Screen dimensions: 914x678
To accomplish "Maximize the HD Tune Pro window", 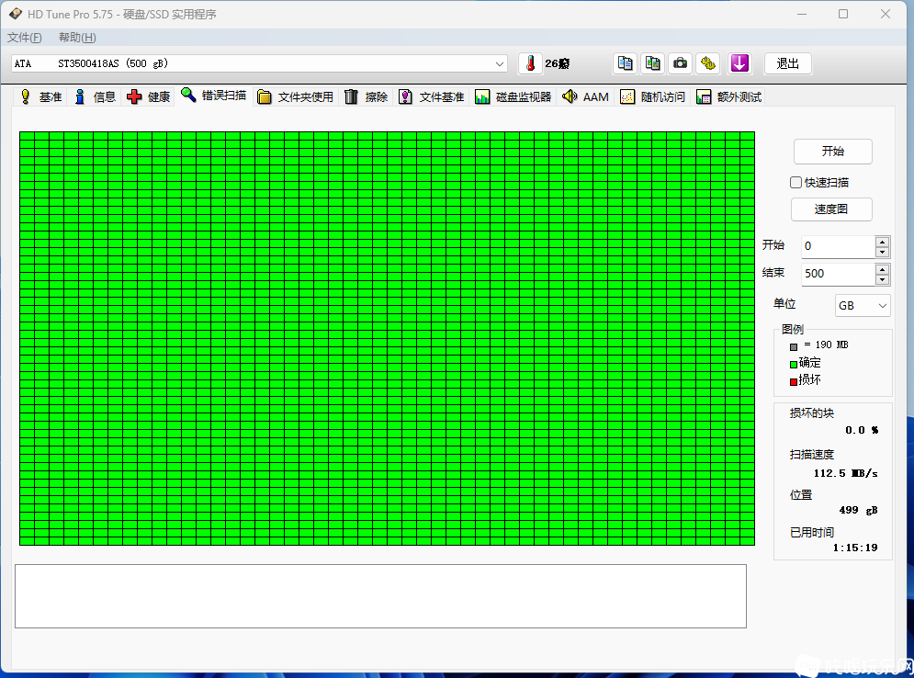I will click(x=843, y=14).
